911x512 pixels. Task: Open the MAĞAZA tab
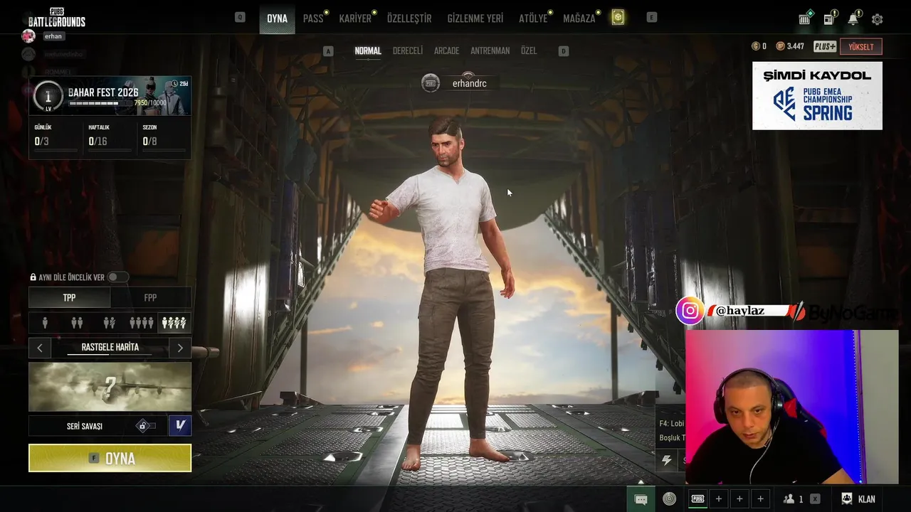[x=579, y=18]
